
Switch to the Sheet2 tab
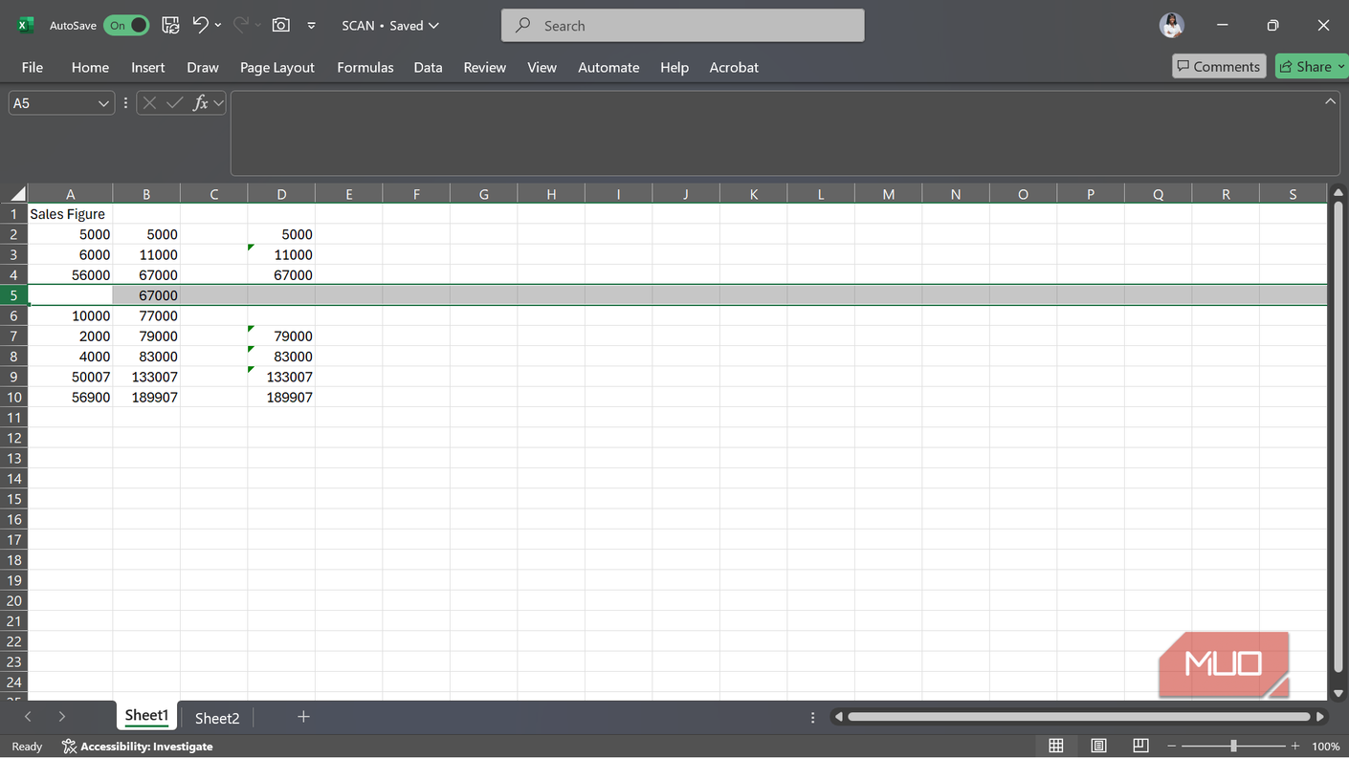point(217,718)
